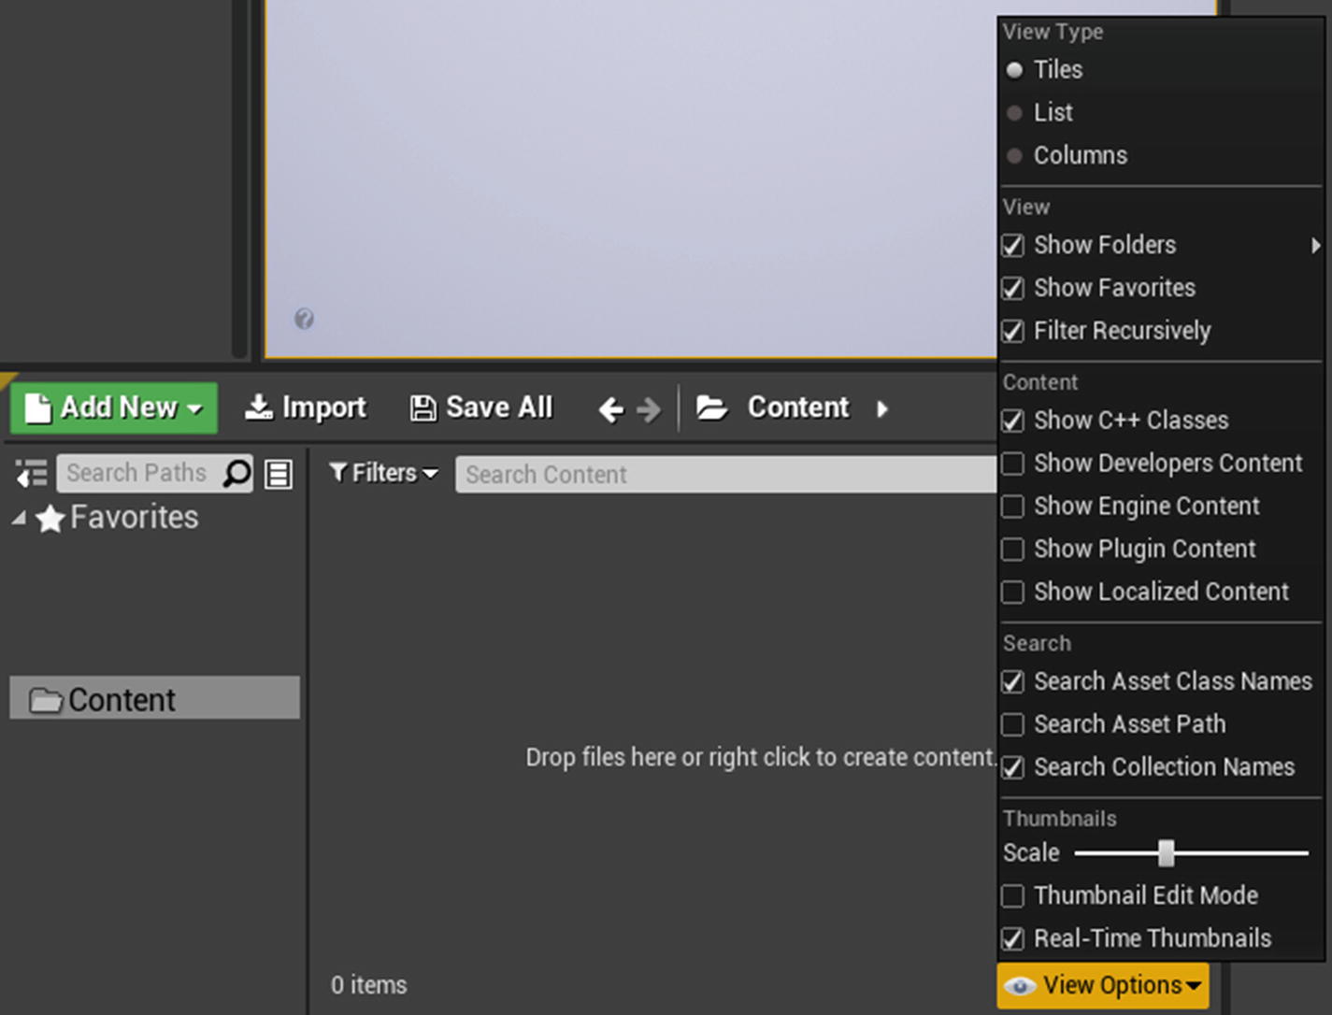
Task: Toggle the sources panel sidebar icon
Action: click(30, 473)
